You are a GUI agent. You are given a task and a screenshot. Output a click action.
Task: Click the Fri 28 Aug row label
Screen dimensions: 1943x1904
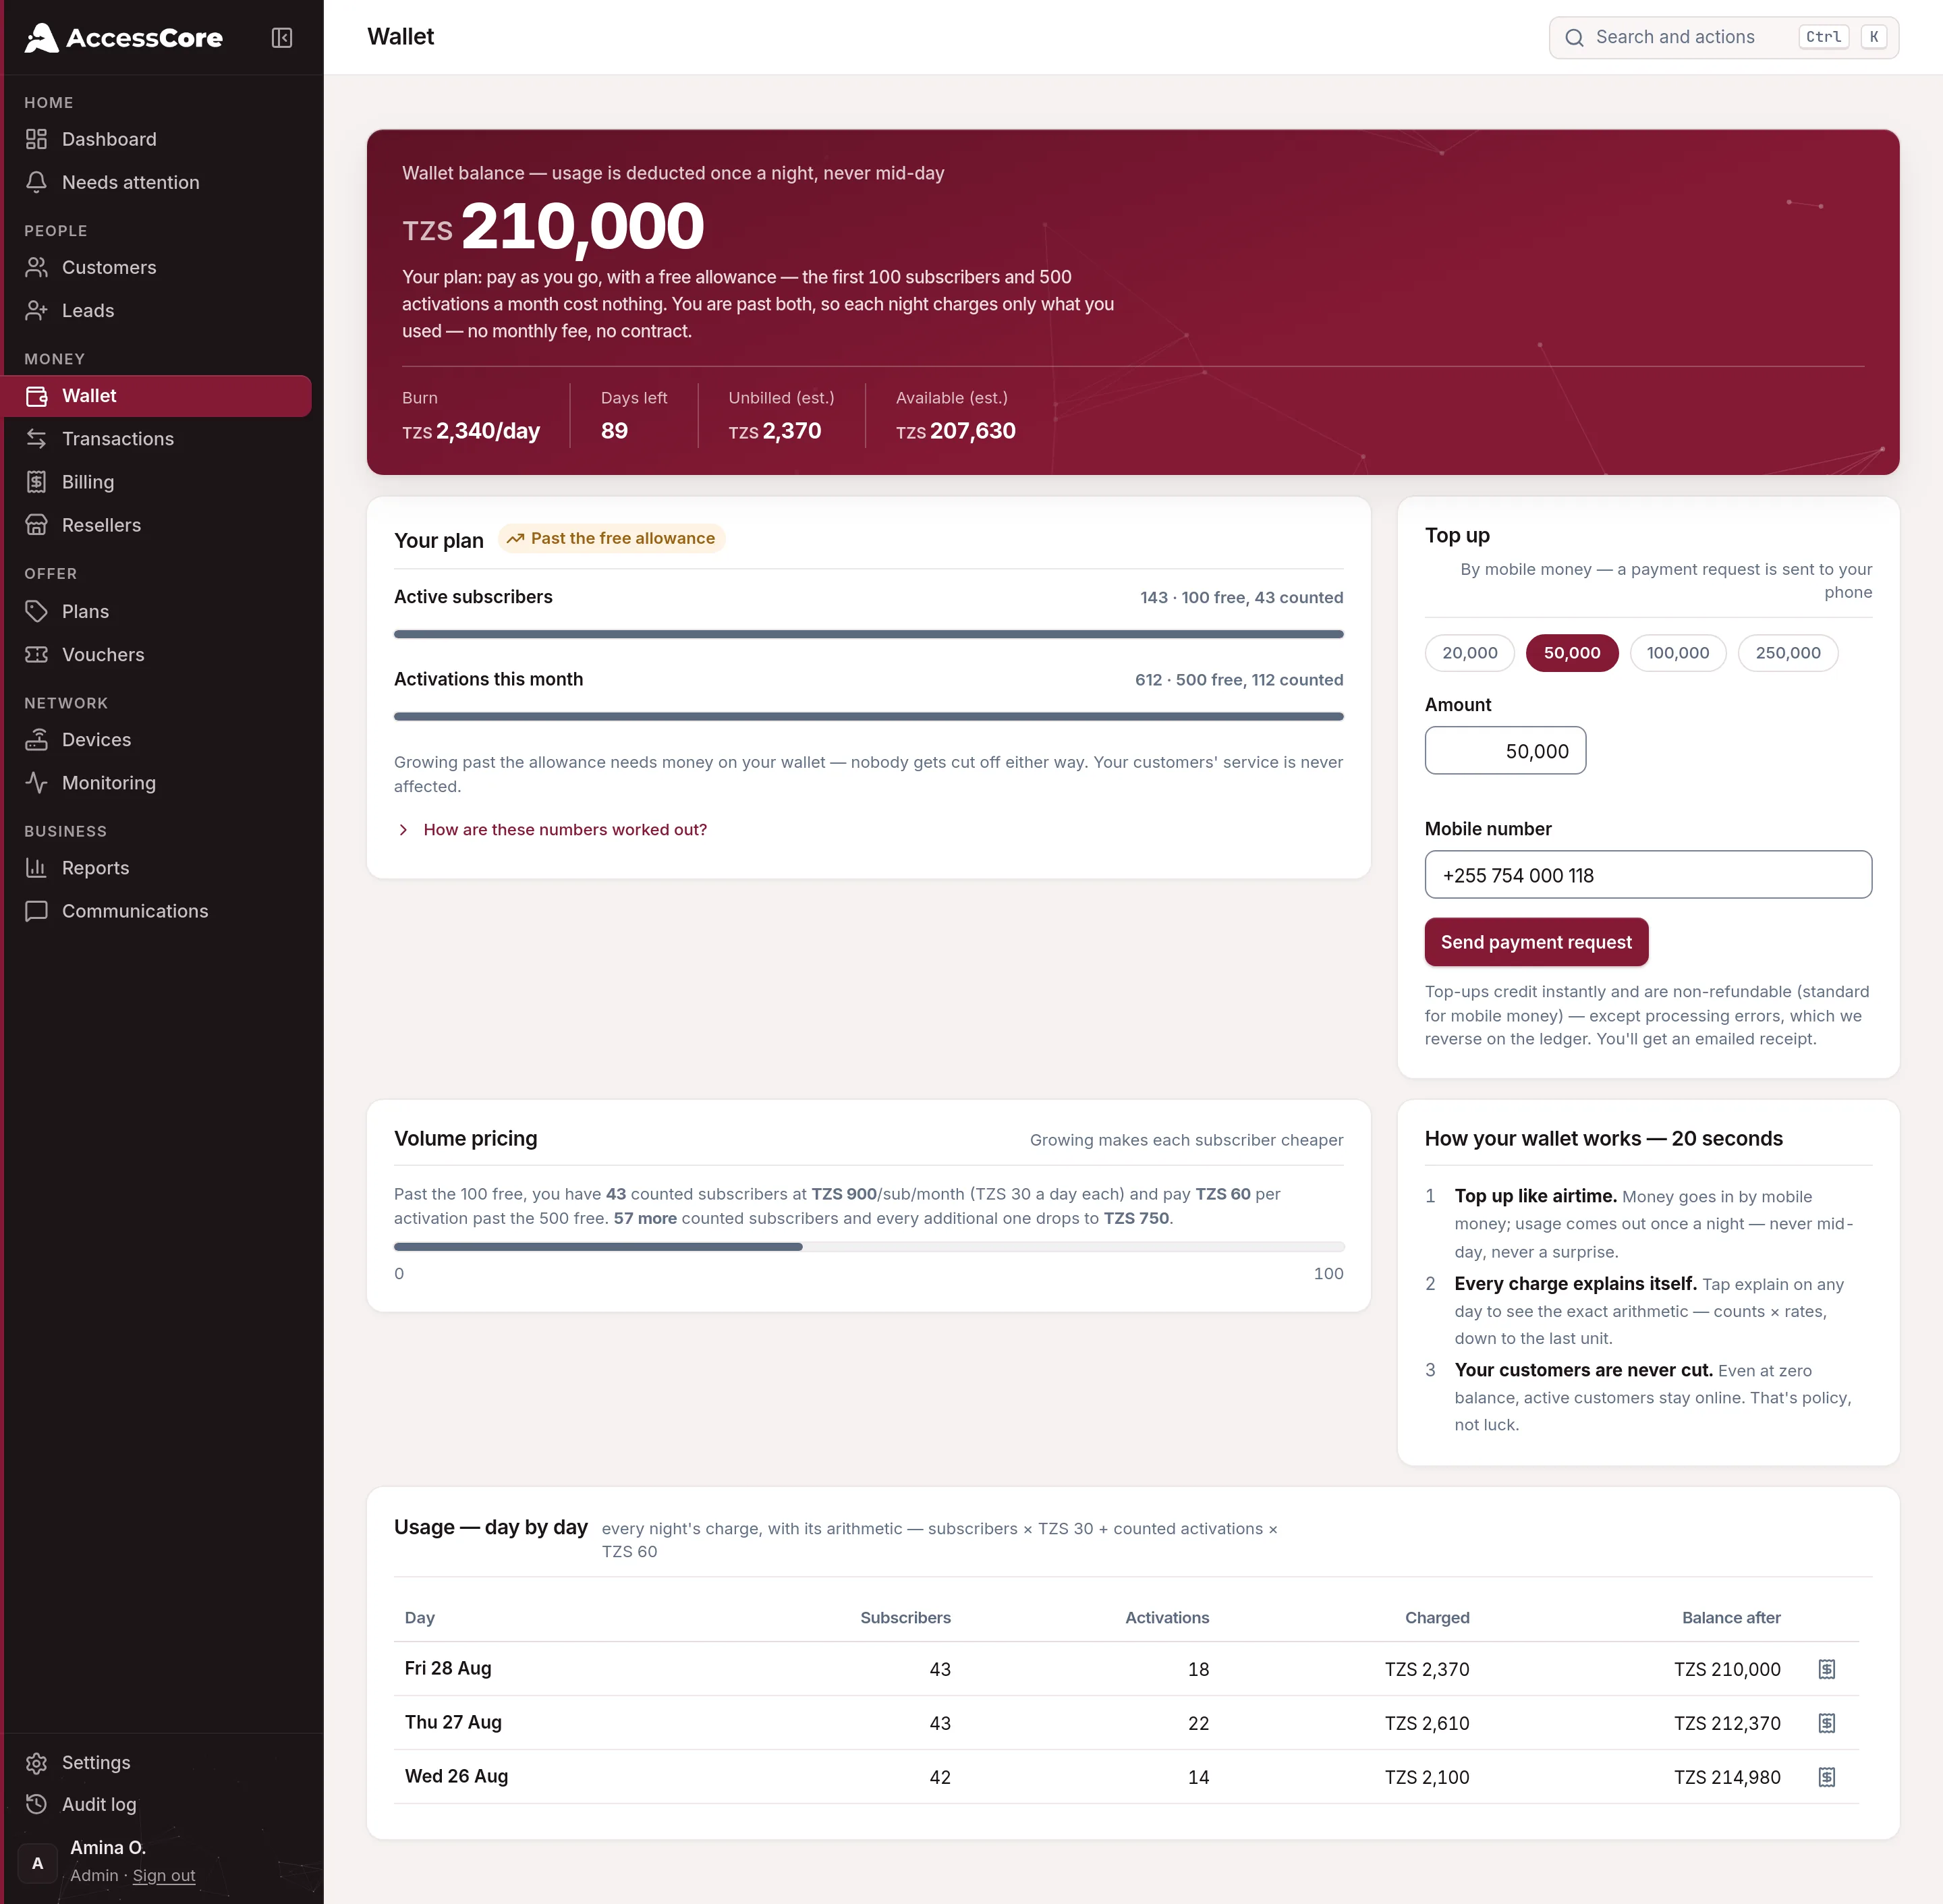(x=448, y=1668)
